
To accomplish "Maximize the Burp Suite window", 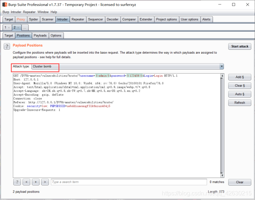I will pos(234,4).
